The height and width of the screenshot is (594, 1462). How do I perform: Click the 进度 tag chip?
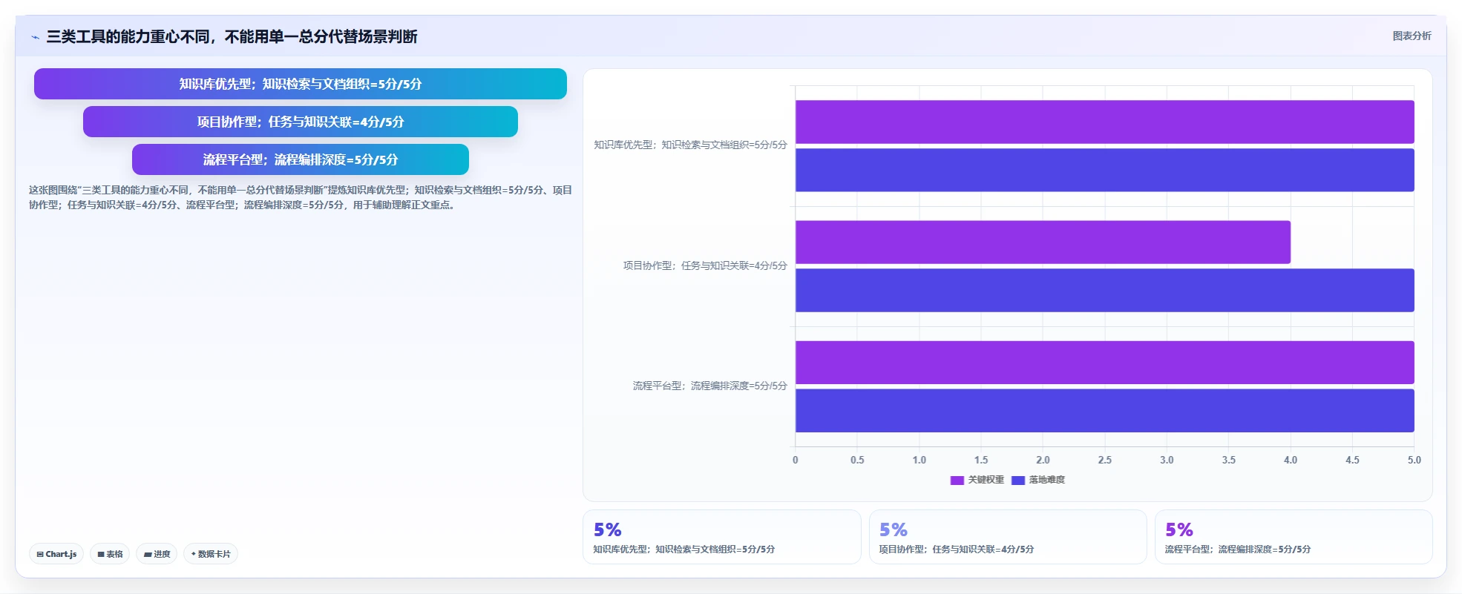coord(157,554)
